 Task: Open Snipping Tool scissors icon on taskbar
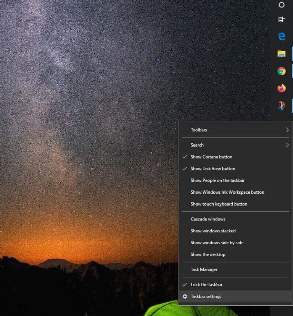click(x=281, y=105)
